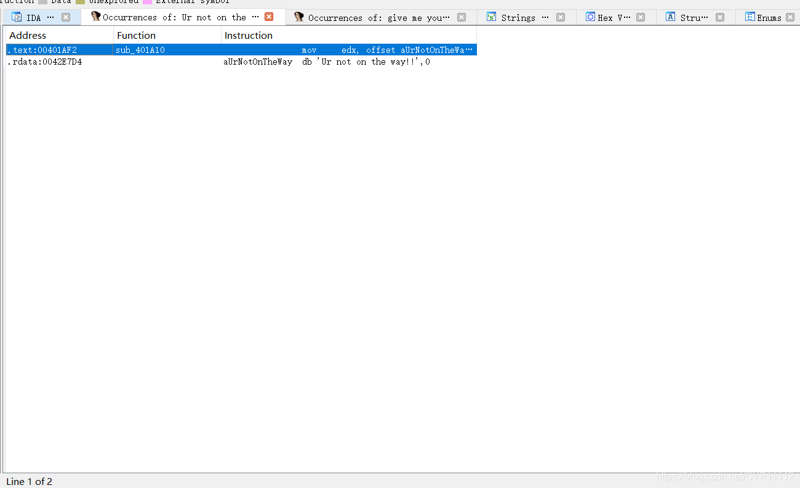Close the Strings tab
Viewport: 800px width, 488px height.
(561, 17)
